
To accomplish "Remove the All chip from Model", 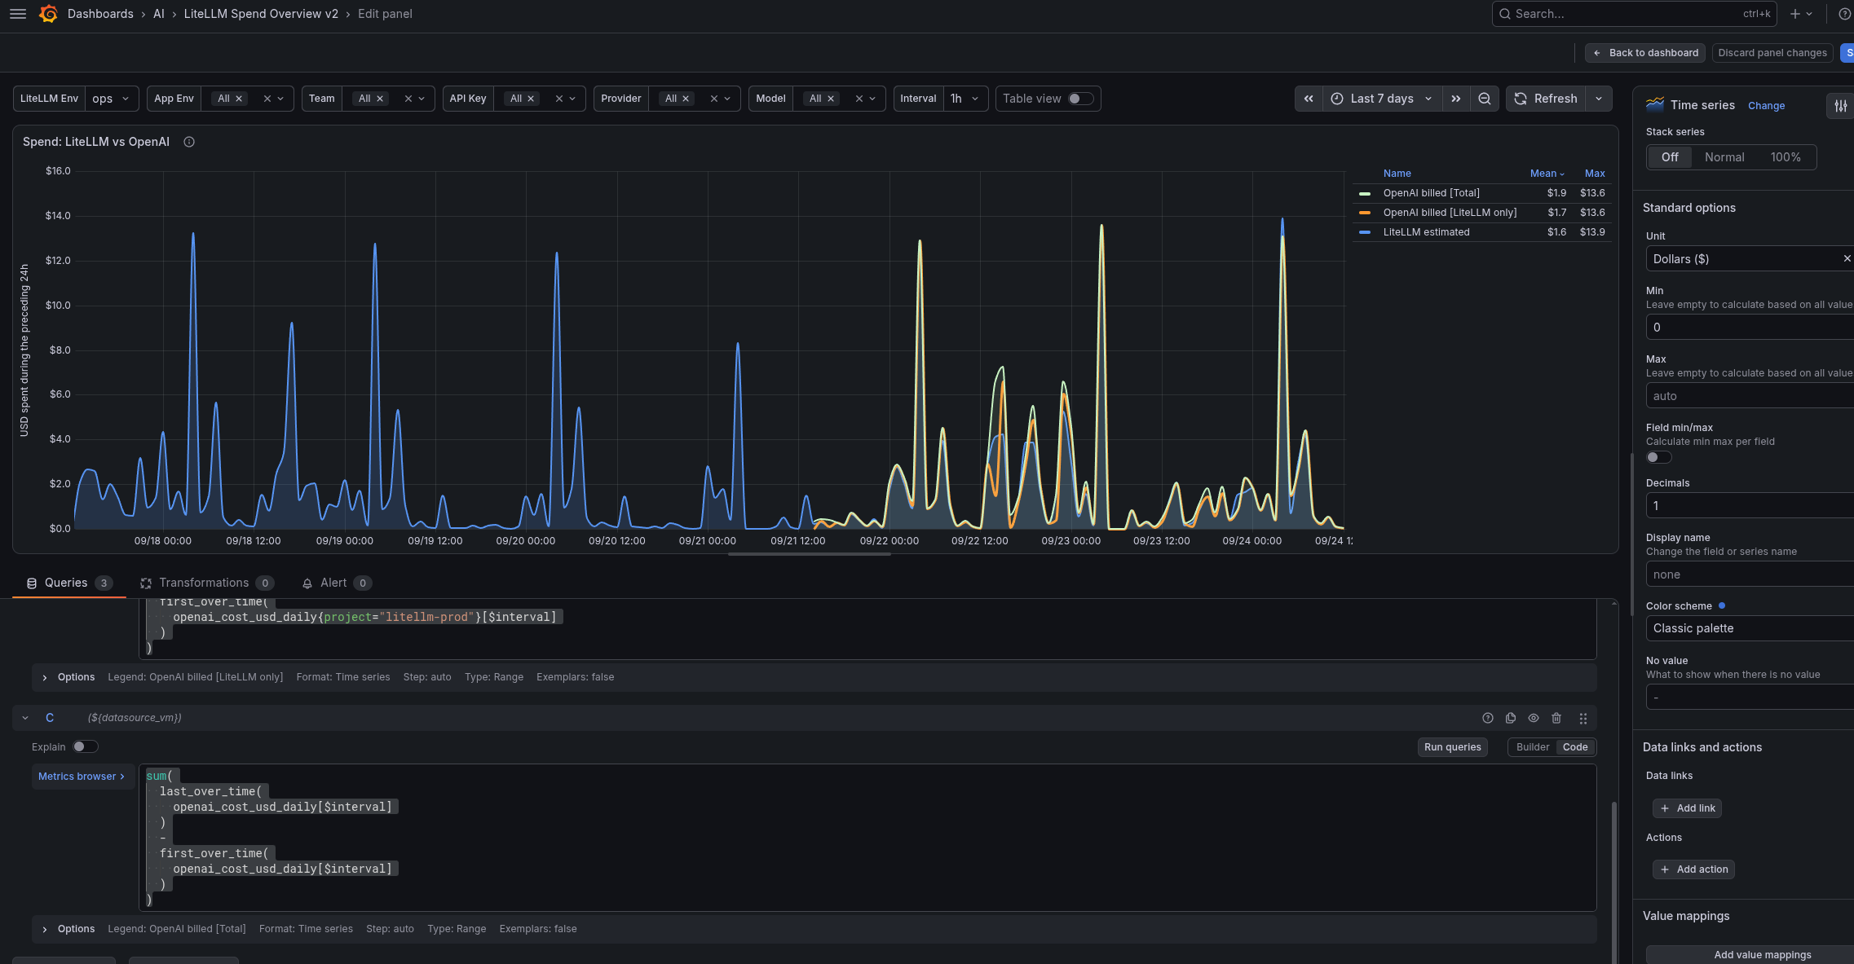I will (831, 99).
